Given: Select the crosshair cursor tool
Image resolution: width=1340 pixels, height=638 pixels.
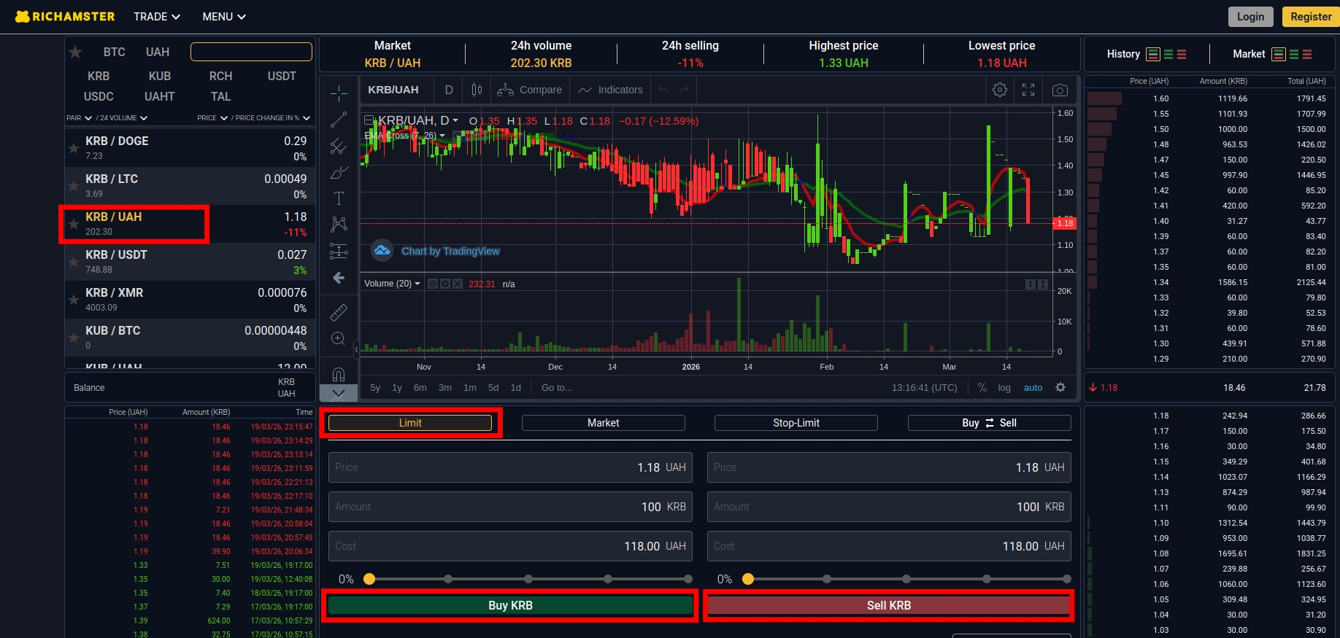Looking at the screenshot, I should coord(339,93).
